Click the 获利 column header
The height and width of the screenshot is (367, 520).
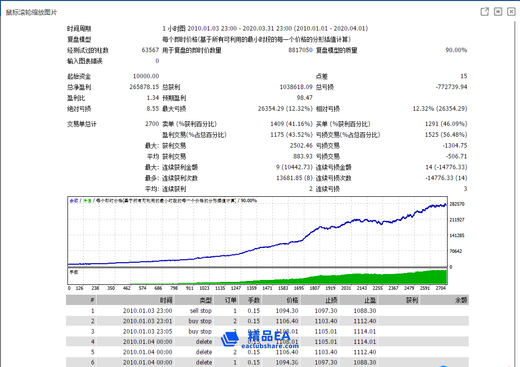tap(411, 300)
